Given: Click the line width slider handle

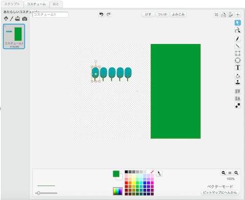Looking at the screenshot, I should pos(39,193).
